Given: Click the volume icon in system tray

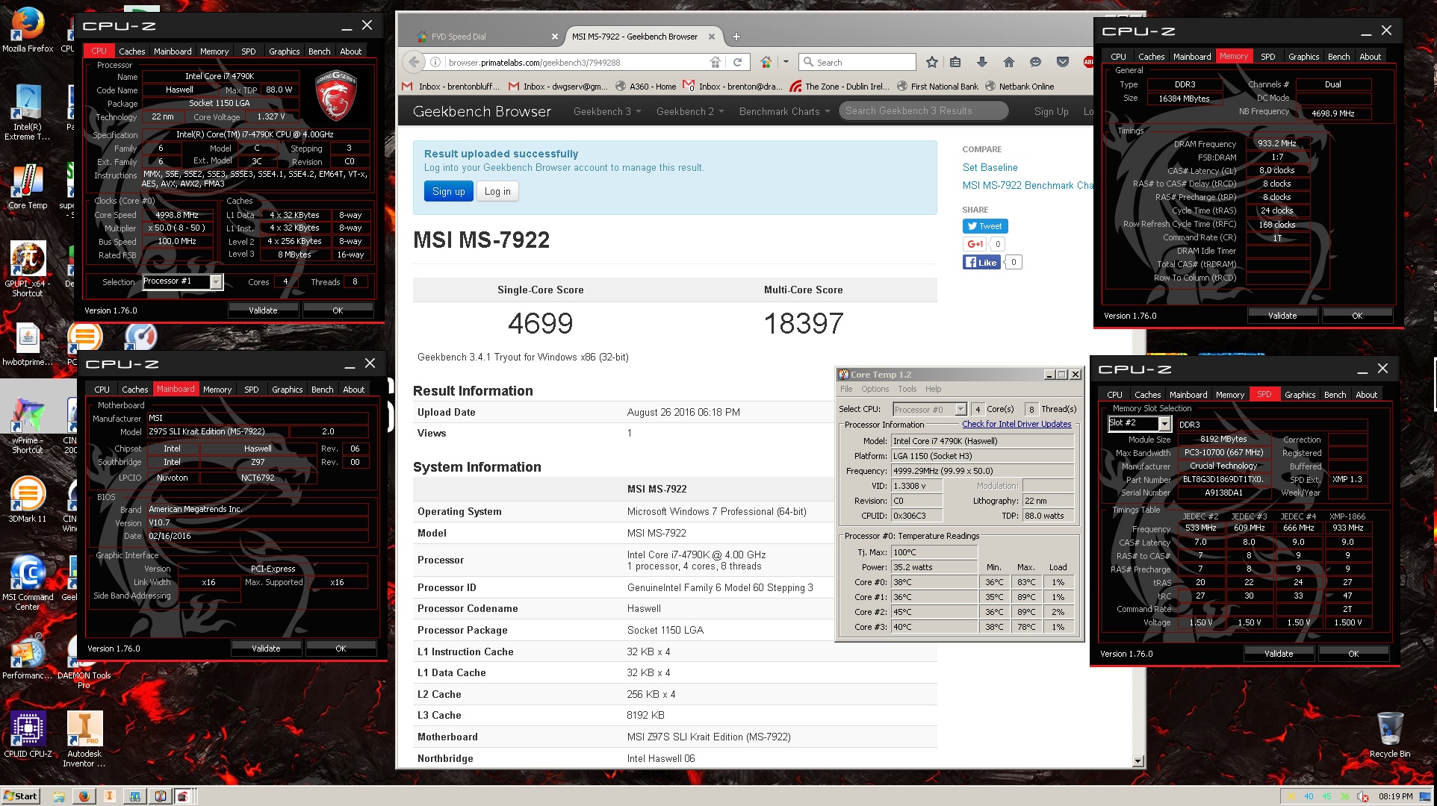Looking at the screenshot, I should (x=1362, y=796).
